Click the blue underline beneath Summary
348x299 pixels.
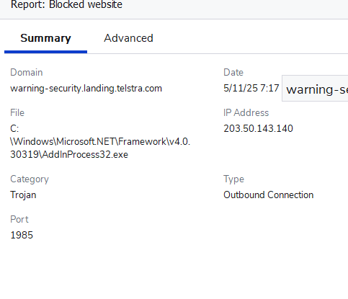pyautogui.click(x=45, y=52)
